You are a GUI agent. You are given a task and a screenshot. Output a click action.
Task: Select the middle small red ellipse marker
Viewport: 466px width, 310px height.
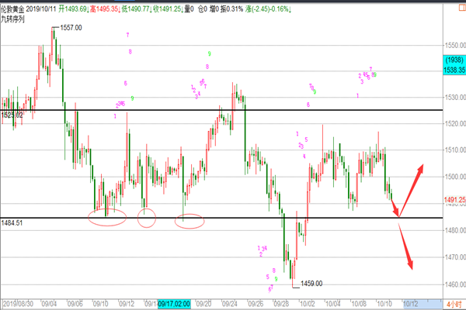click(147, 219)
